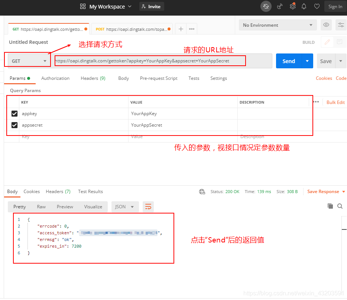The width and height of the screenshot is (347, 300).
Task: Copy response body to clipboard
Action: point(330,206)
